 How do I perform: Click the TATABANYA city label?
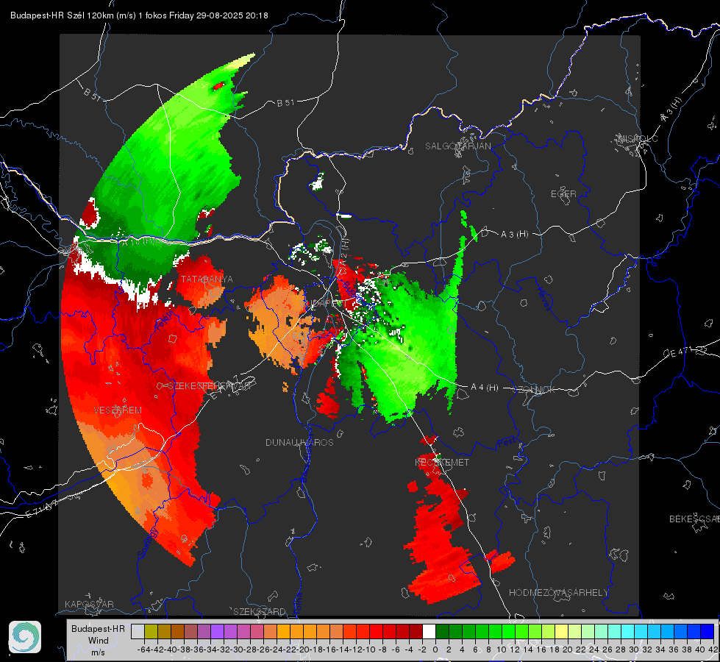(207, 280)
